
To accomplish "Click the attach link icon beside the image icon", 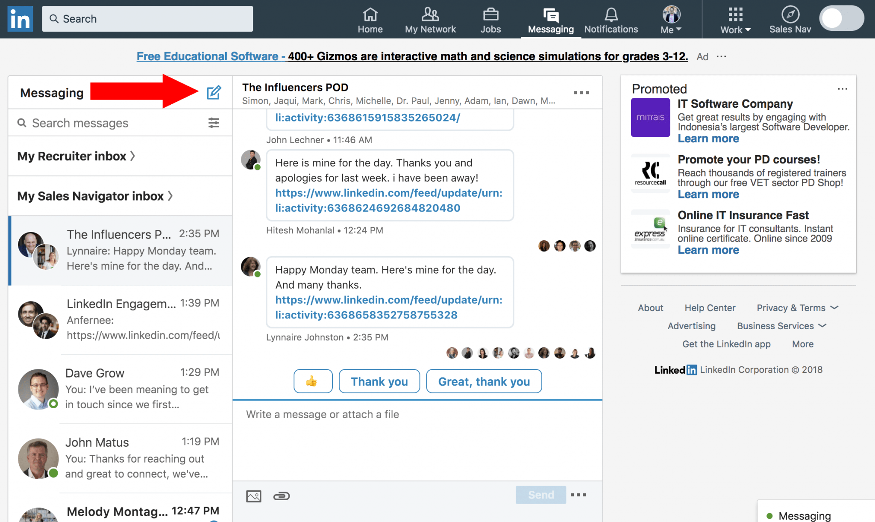I will coord(282,496).
